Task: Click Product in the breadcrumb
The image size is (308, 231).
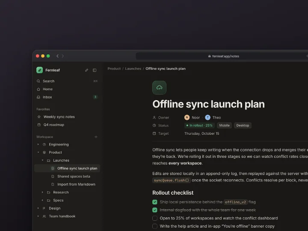Action: pyautogui.click(x=114, y=68)
